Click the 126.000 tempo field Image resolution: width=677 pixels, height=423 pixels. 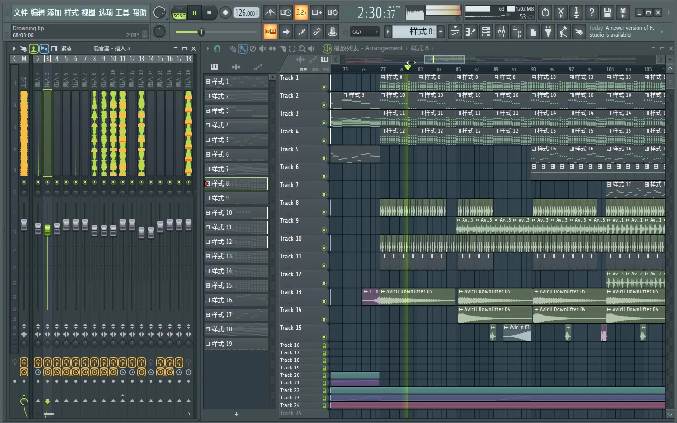[x=246, y=13]
